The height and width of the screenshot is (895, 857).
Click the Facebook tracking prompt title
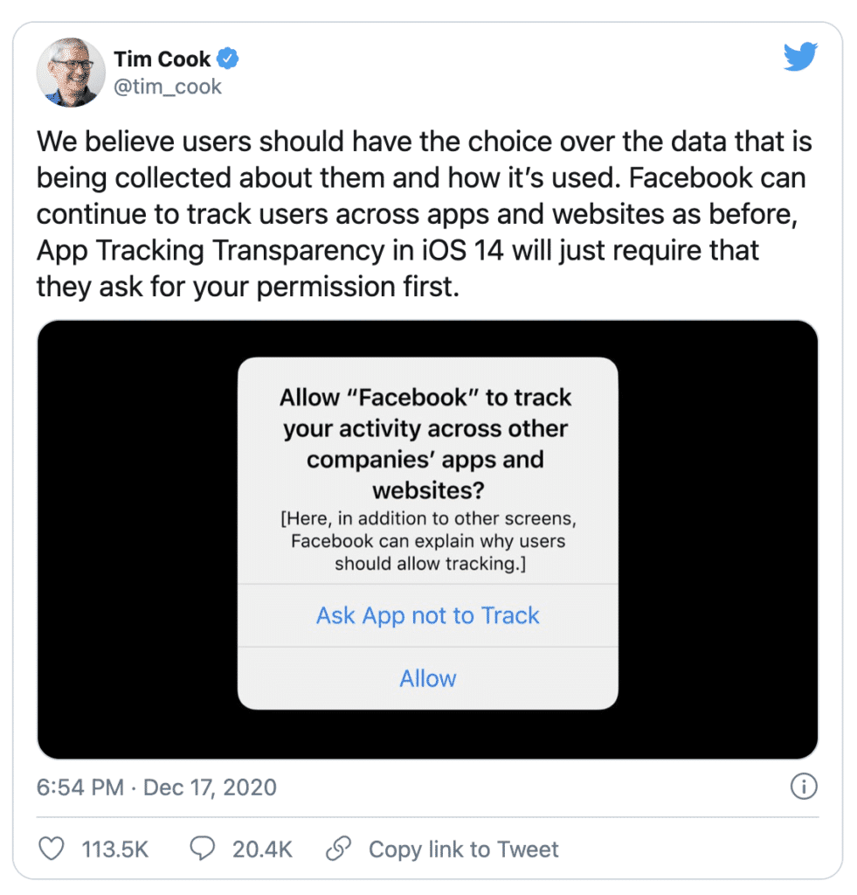tap(425, 443)
